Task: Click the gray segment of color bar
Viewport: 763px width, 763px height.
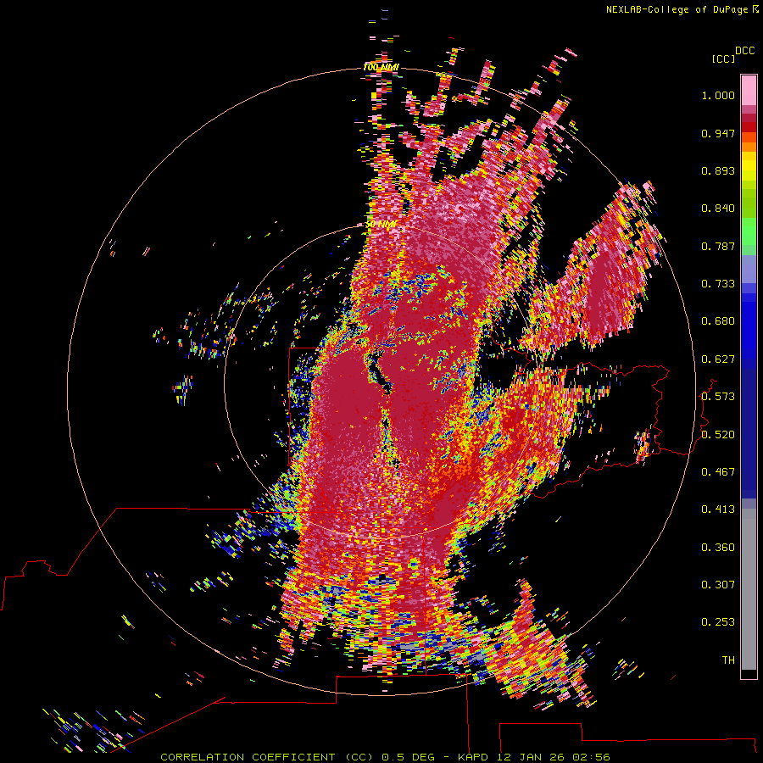Action: click(x=749, y=589)
